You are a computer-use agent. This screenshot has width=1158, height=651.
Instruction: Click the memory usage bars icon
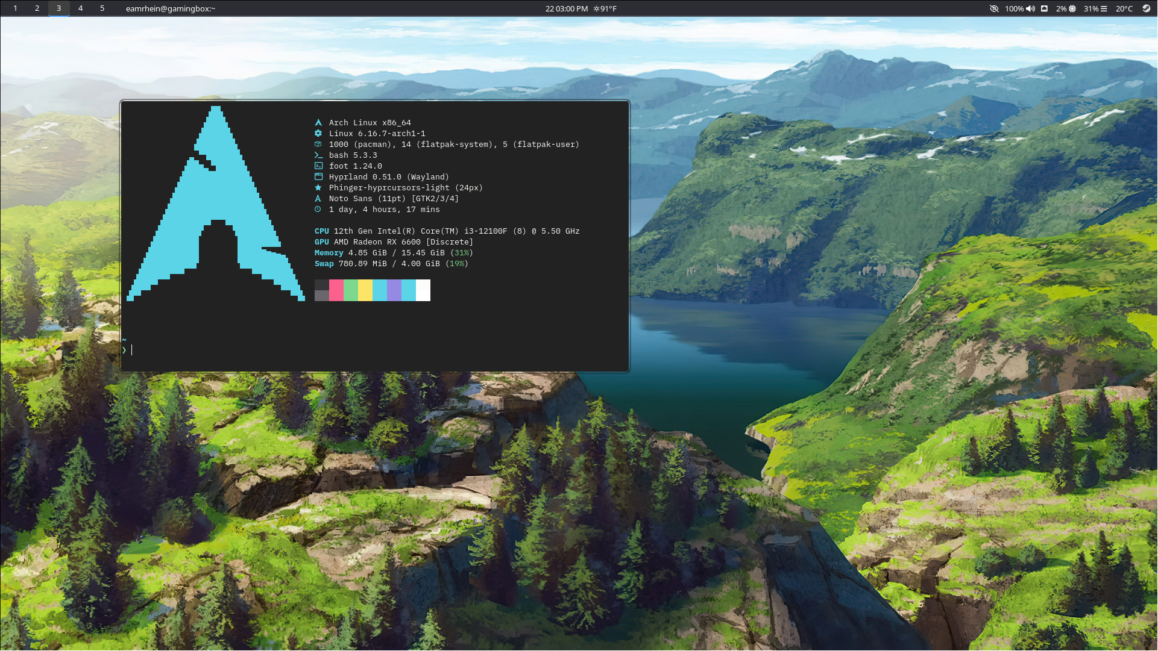pos(1104,8)
